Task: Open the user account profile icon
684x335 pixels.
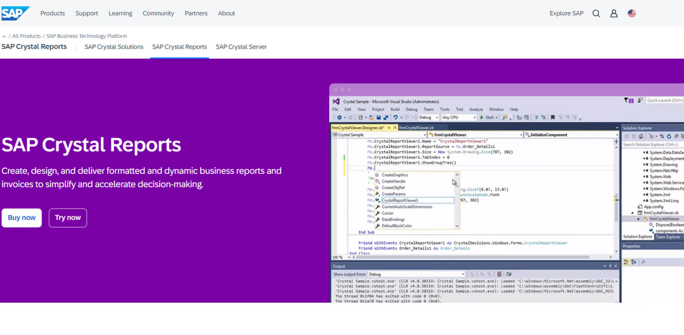Action: coord(614,13)
